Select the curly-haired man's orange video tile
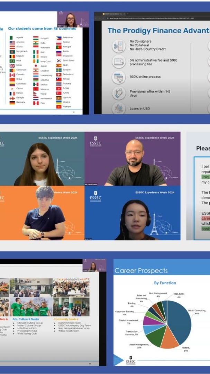 [x=42, y=213]
